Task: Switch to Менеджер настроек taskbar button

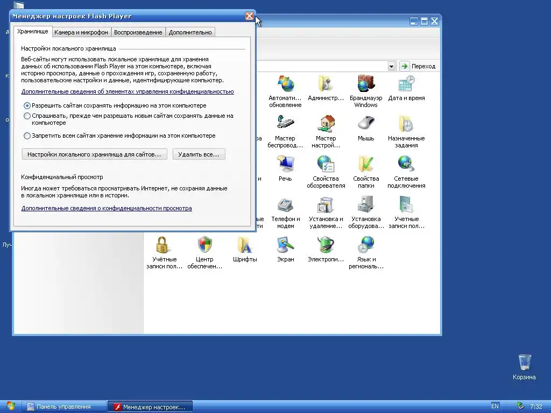Action: [150, 407]
